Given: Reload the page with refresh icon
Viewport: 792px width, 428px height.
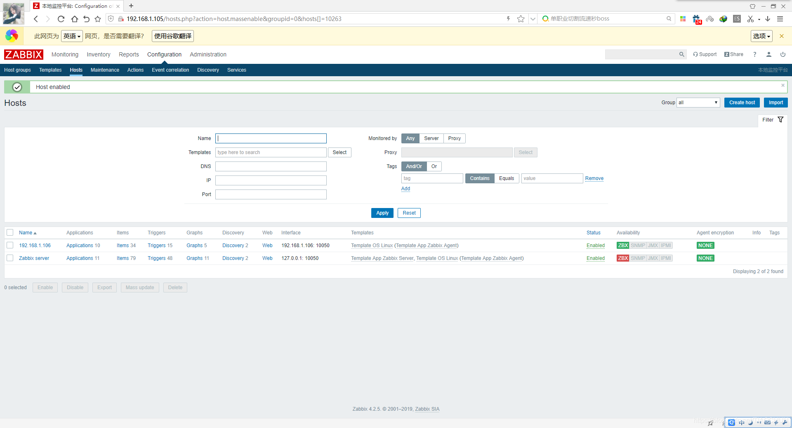Looking at the screenshot, I should (61, 19).
